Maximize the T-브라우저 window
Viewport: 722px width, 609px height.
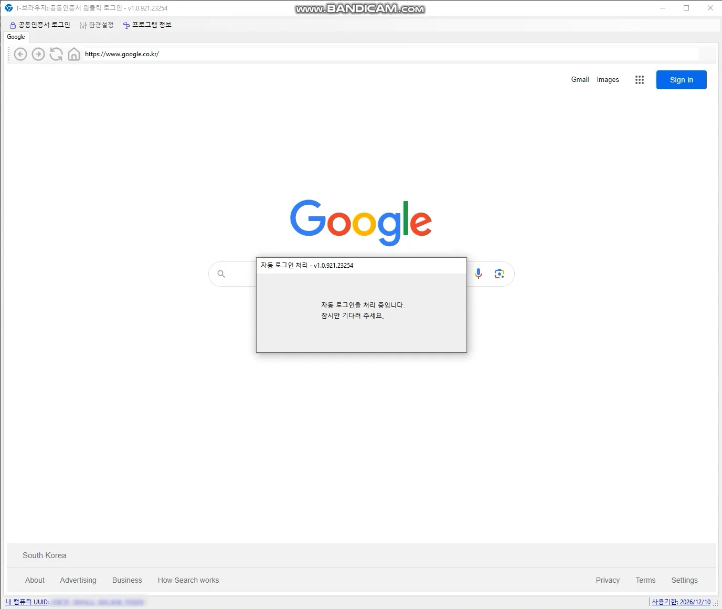(x=686, y=8)
